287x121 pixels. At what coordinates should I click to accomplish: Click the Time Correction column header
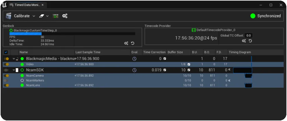click(x=154, y=52)
